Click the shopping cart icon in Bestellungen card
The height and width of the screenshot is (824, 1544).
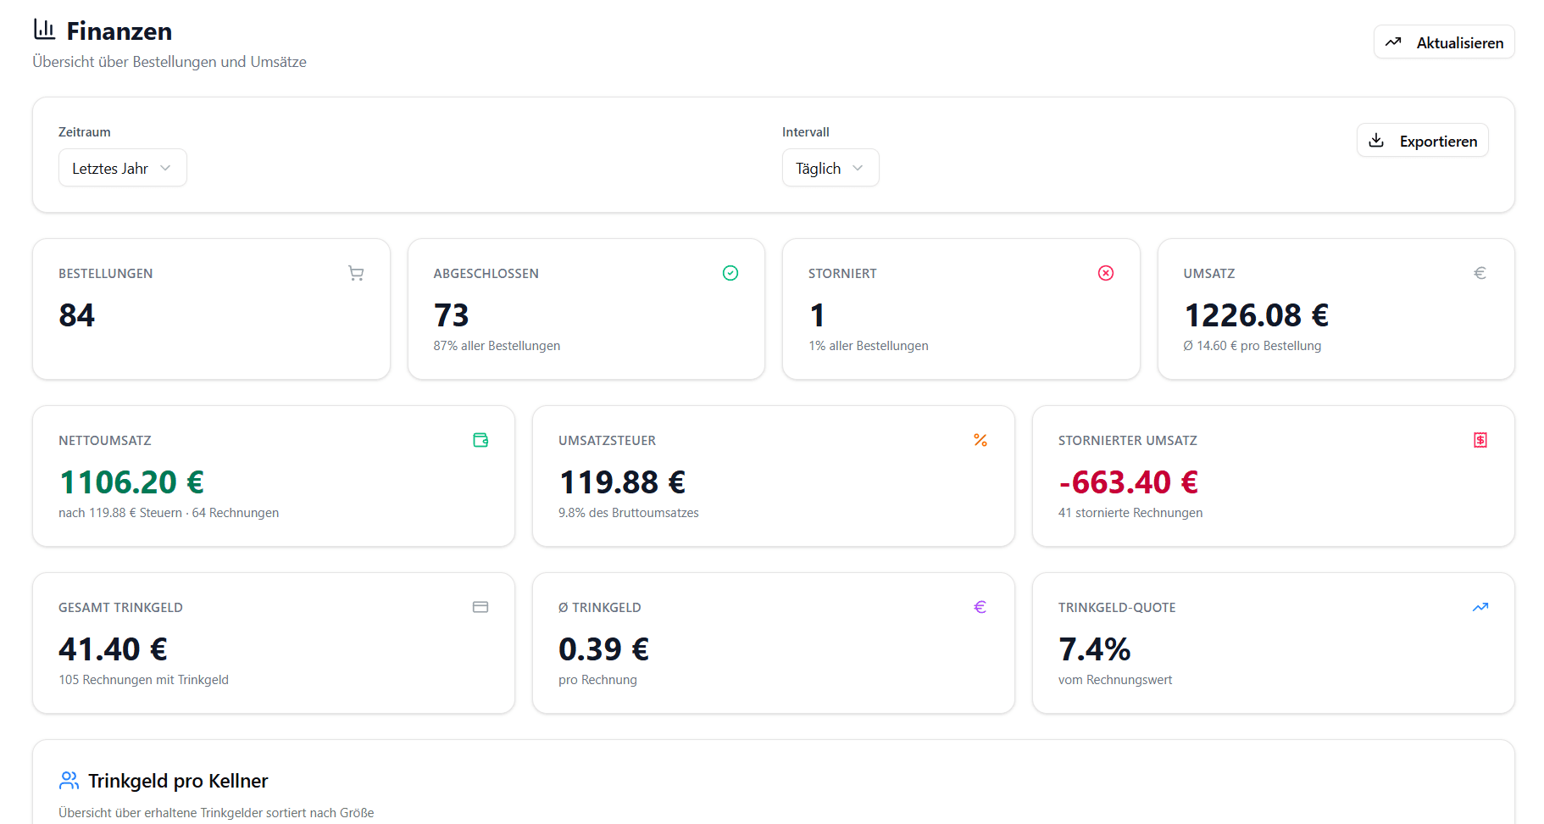[356, 273]
